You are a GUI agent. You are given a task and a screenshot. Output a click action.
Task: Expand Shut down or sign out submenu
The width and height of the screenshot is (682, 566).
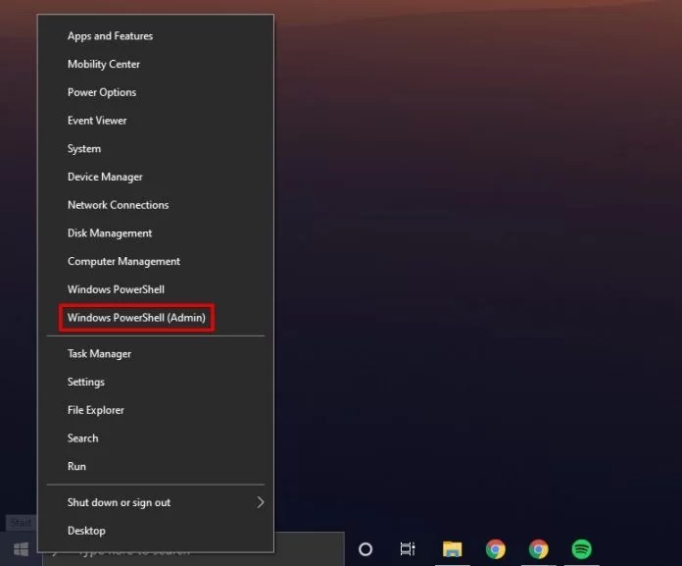tap(156, 502)
